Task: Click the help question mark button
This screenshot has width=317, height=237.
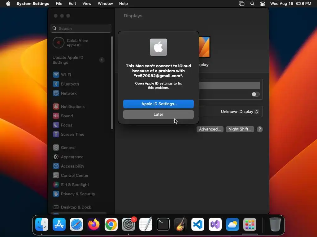Action: (x=260, y=129)
